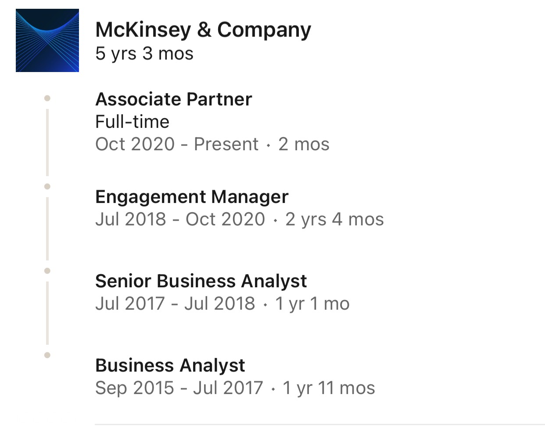
Task: Click the timeline dot beside Engagement Manager
Action: [x=47, y=187]
